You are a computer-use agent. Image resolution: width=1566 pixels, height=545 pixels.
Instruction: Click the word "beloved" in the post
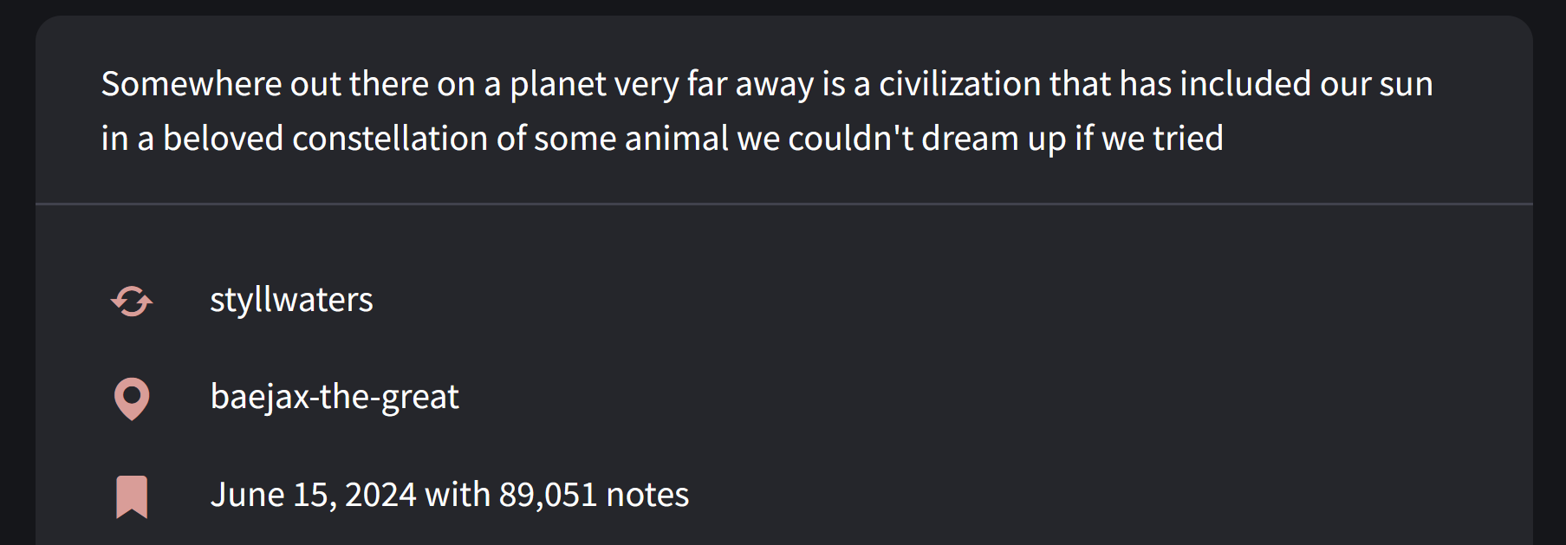(x=223, y=139)
